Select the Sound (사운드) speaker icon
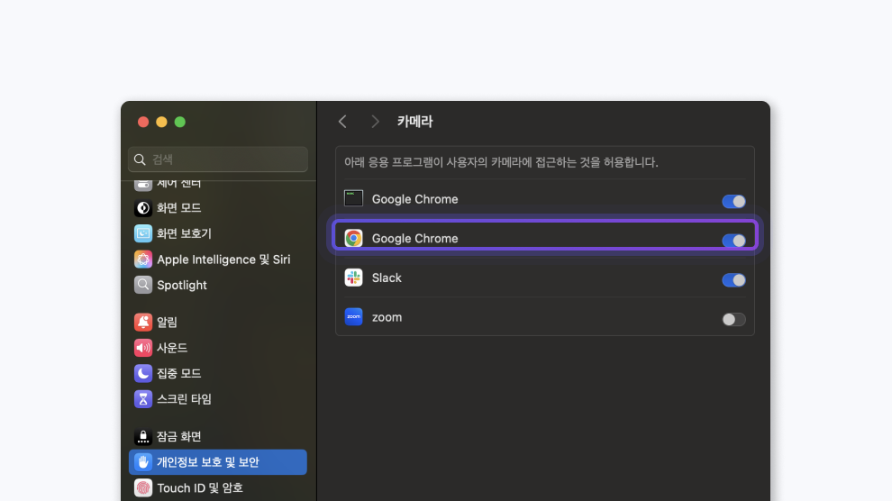The image size is (892, 501). [x=142, y=348]
